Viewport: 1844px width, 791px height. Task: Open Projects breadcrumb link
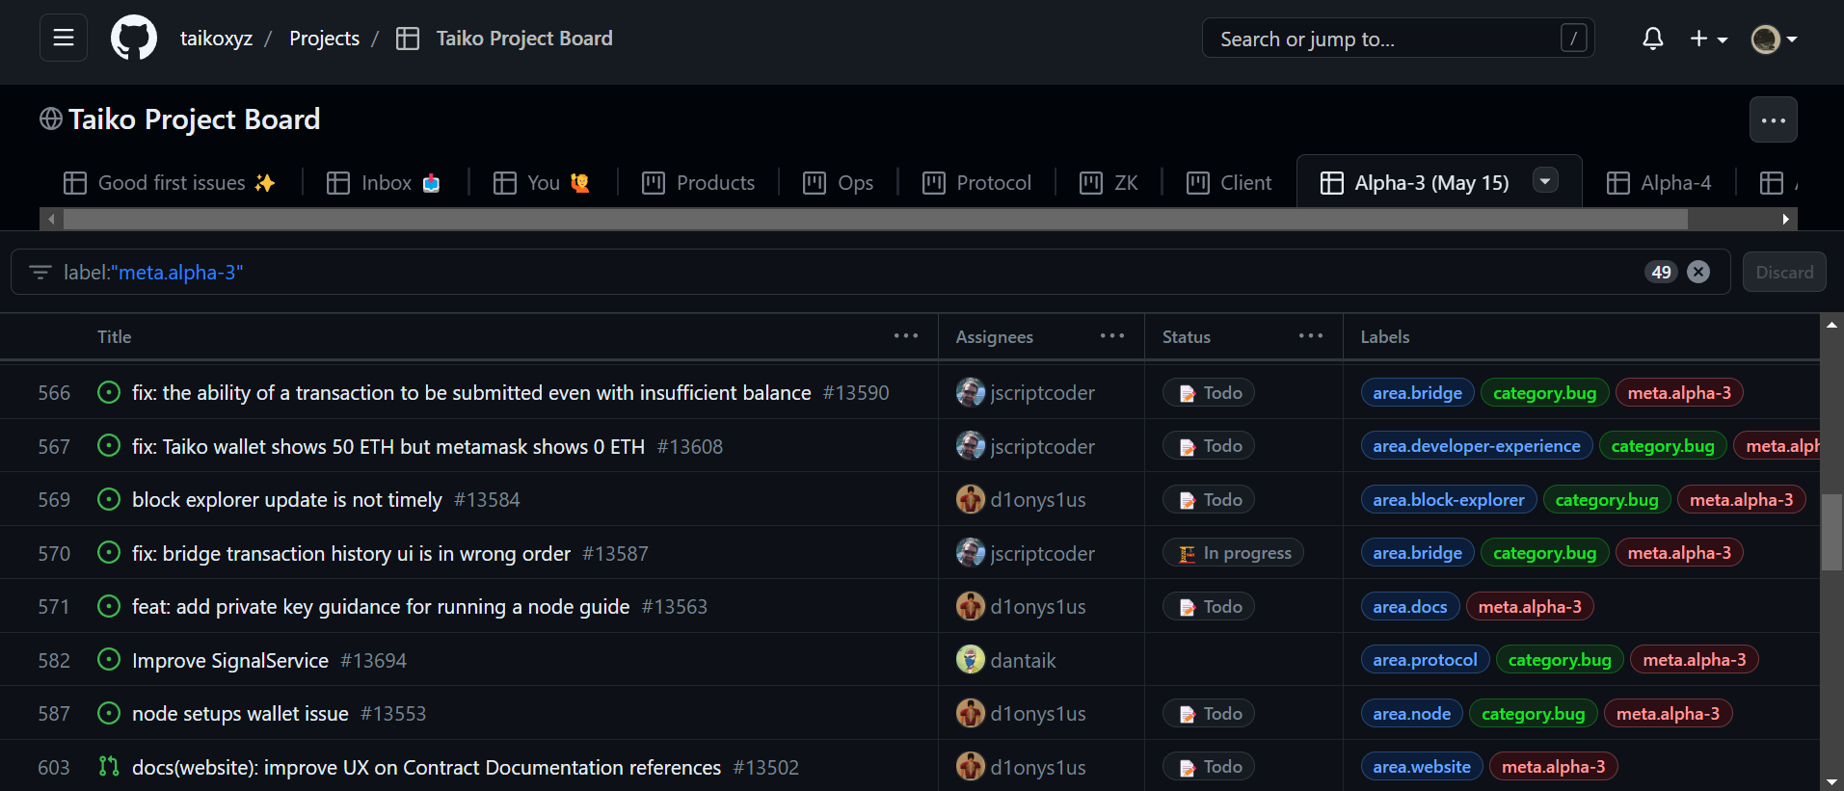click(324, 39)
